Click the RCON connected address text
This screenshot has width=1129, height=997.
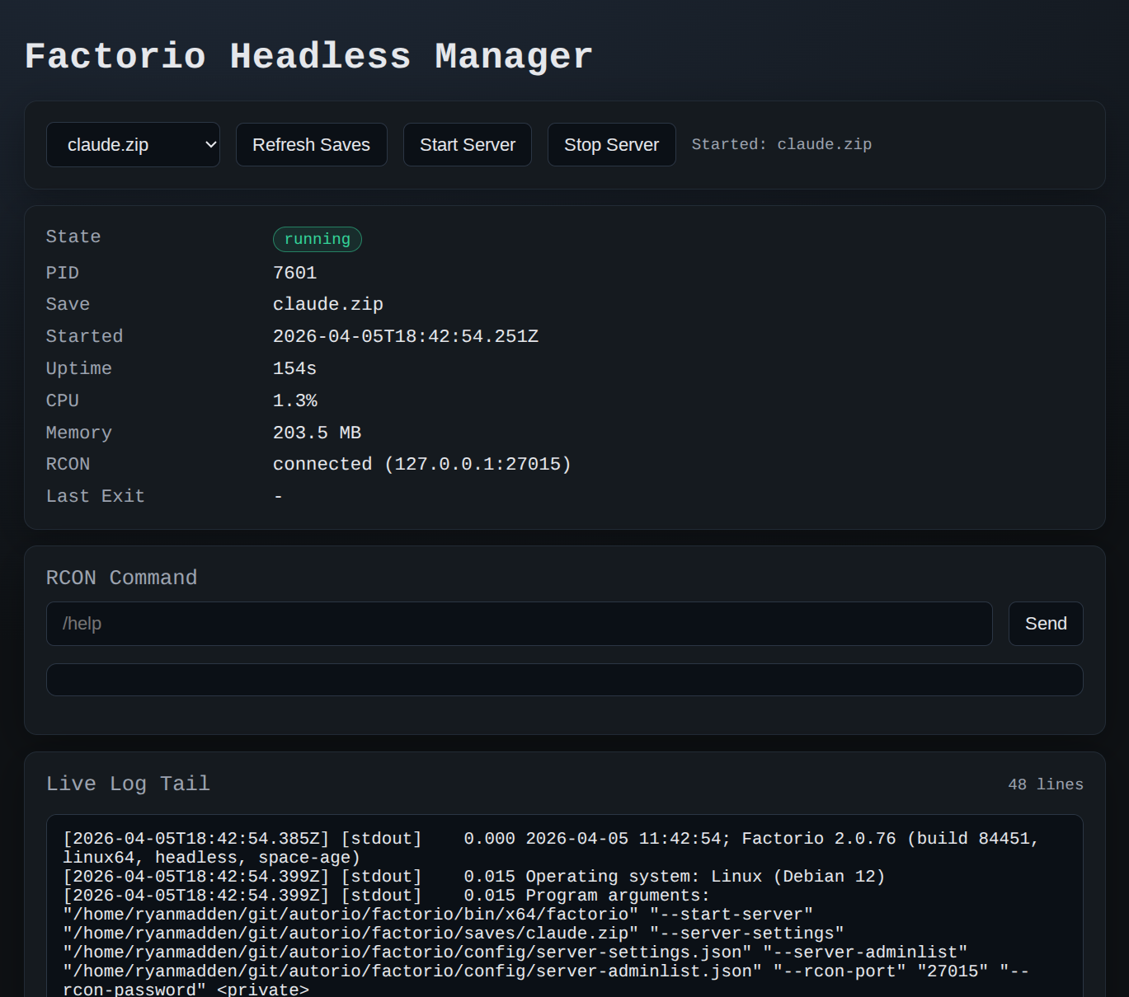click(421, 464)
